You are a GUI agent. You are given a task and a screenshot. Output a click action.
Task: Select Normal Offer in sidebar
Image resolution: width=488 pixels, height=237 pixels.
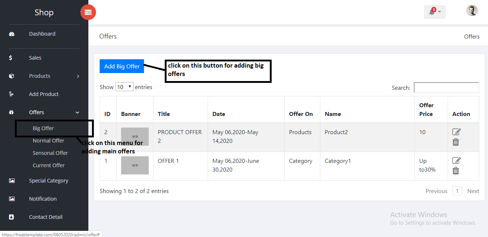click(48, 141)
